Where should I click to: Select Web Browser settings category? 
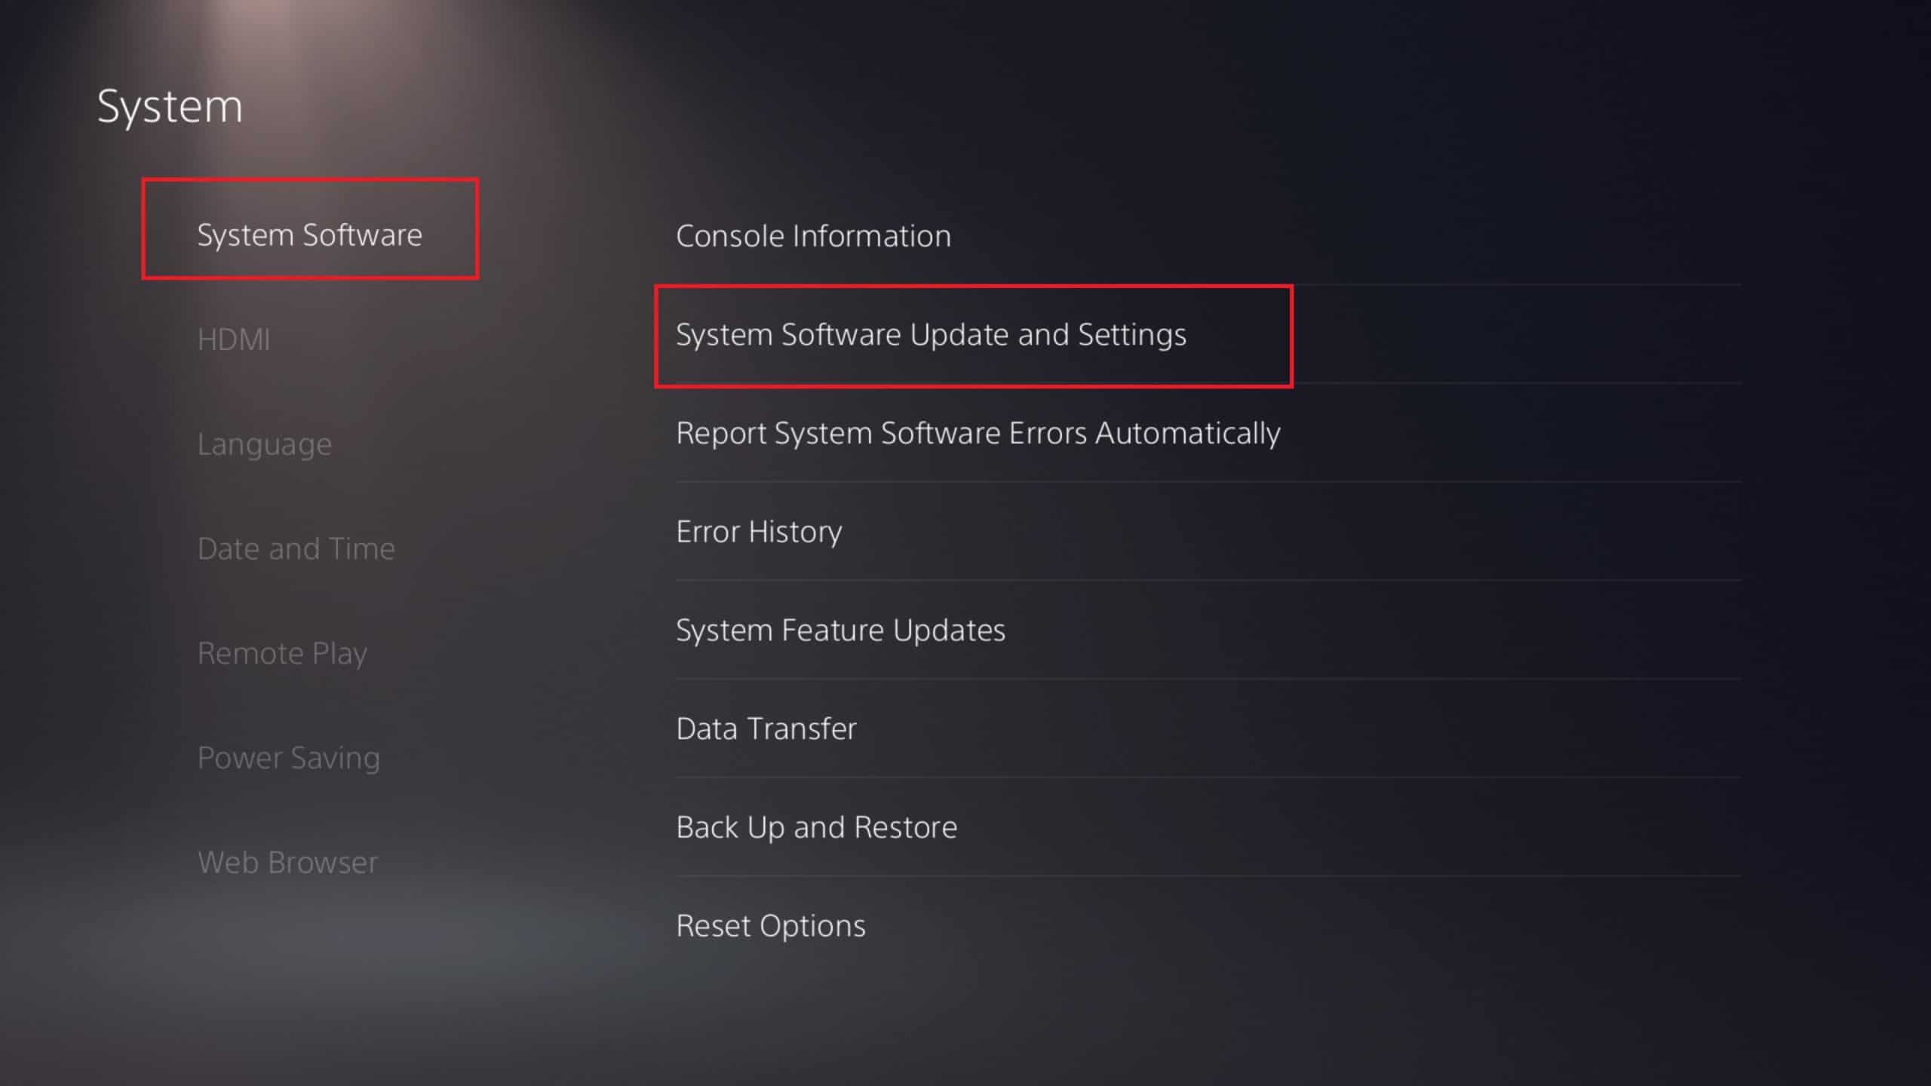coord(287,862)
